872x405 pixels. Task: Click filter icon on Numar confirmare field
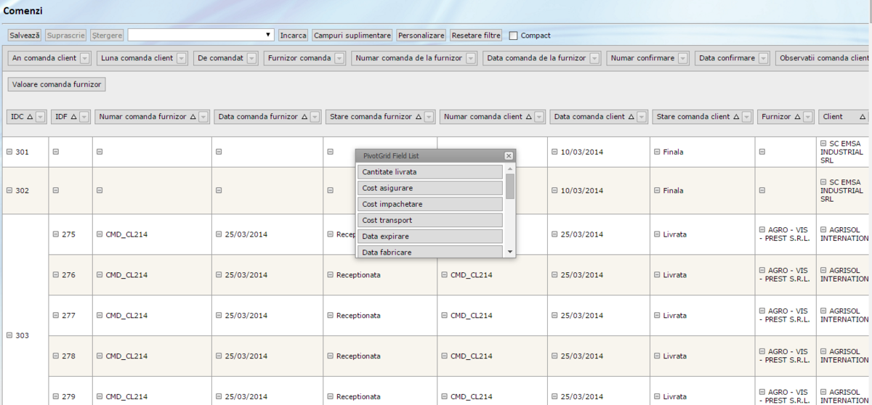click(683, 58)
